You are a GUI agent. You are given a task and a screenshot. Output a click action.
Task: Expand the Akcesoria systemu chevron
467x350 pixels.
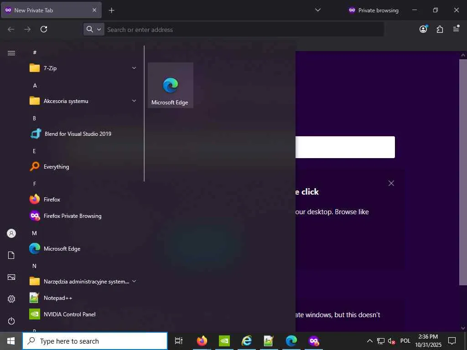click(134, 101)
